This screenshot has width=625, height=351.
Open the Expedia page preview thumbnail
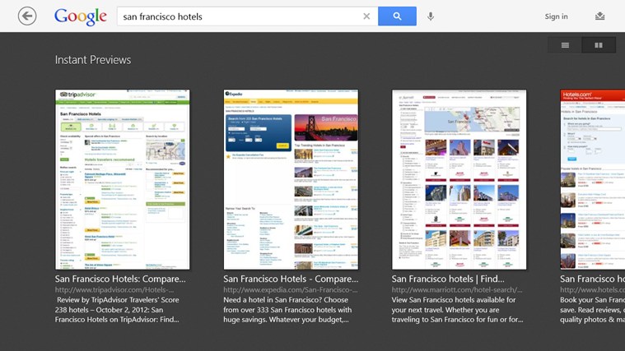coord(291,179)
